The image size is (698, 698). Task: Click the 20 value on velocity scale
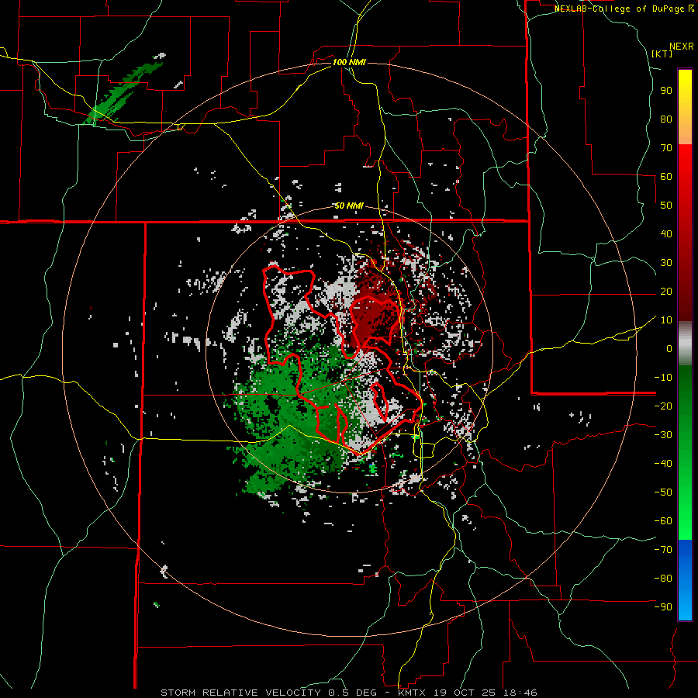pos(666,291)
